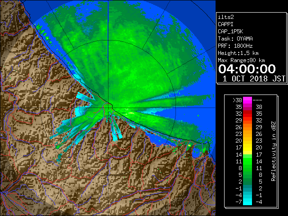The width and height of the screenshot is (288, 216).
Task: Click the yellow strong echo near southeast coast
Action: click(189, 145)
